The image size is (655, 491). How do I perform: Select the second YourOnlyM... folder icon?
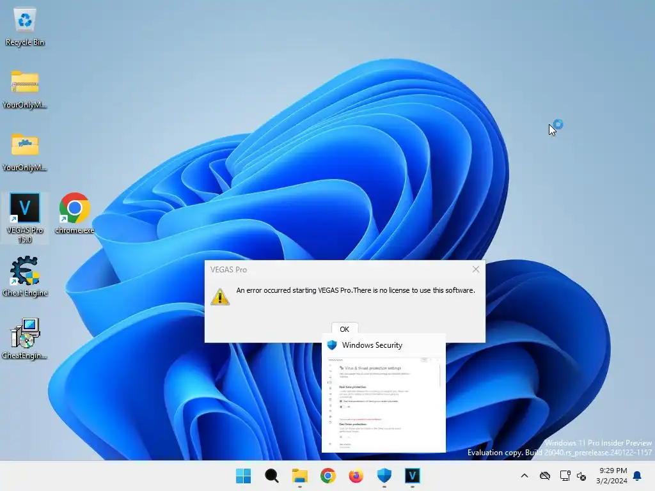point(25,152)
